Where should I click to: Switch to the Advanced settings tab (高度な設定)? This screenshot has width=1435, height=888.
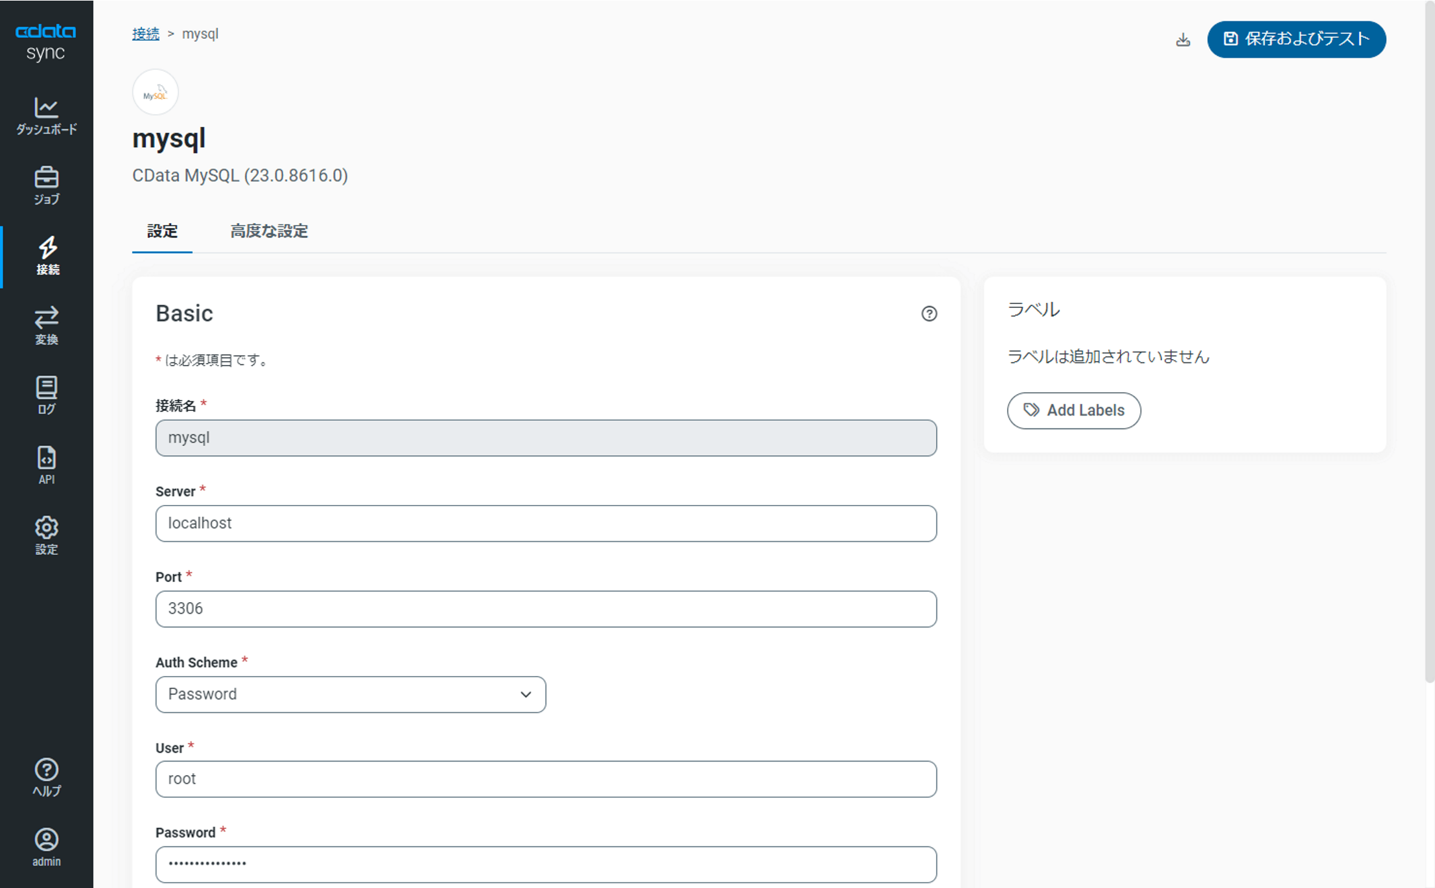(x=269, y=231)
